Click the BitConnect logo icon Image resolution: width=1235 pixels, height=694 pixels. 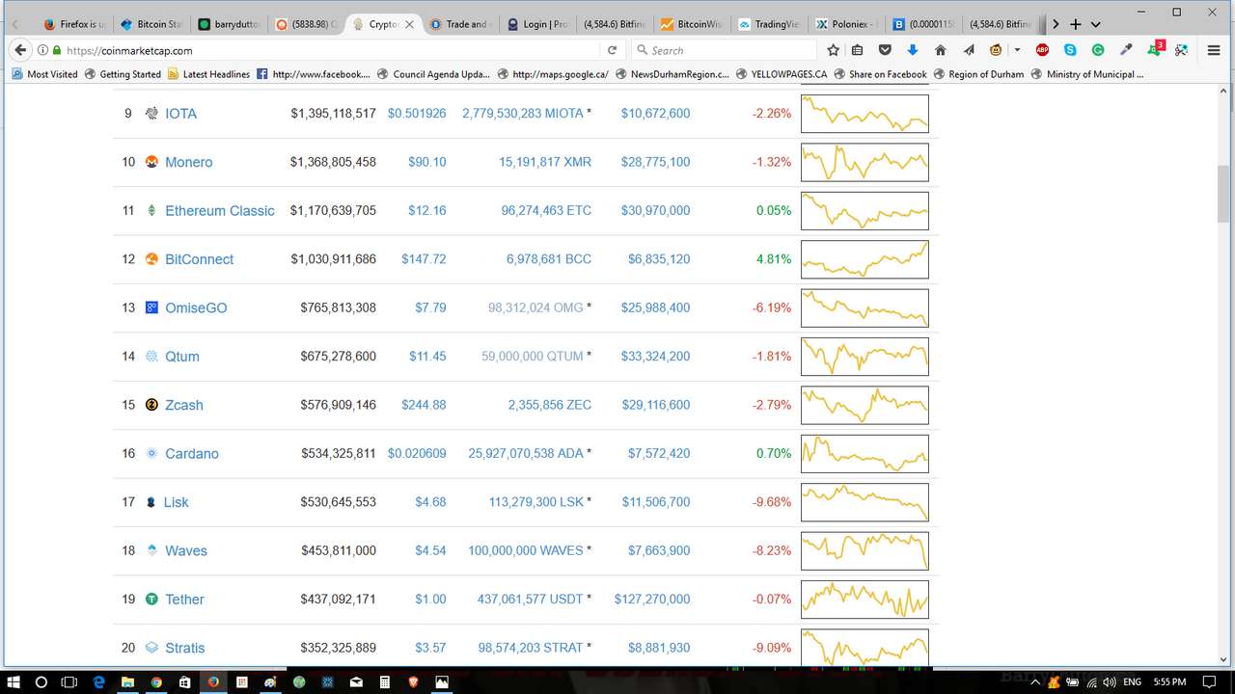click(x=151, y=259)
